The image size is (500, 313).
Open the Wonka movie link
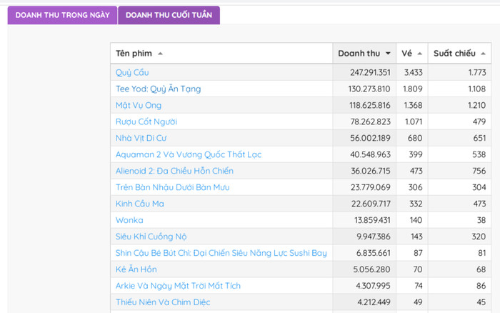point(129,220)
